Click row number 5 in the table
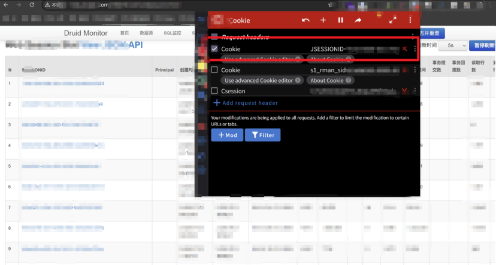This screenshot has width=496, height=265. pyautogui.click(x=10, y=166)
